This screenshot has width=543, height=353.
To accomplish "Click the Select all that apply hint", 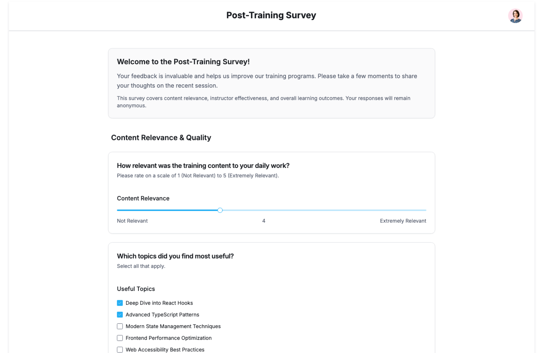I will click(x=141, y=266).
